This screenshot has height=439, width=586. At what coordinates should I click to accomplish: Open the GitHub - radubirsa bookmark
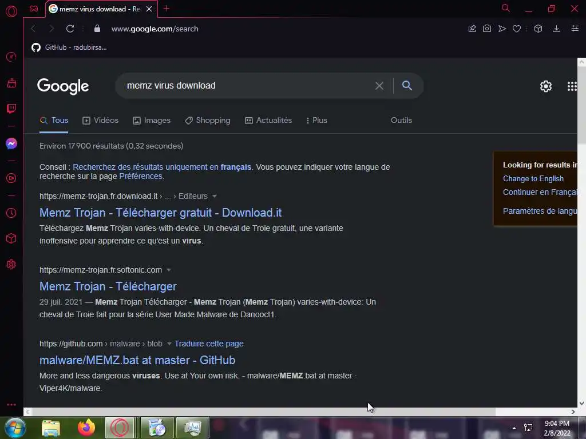coord(69,47)
